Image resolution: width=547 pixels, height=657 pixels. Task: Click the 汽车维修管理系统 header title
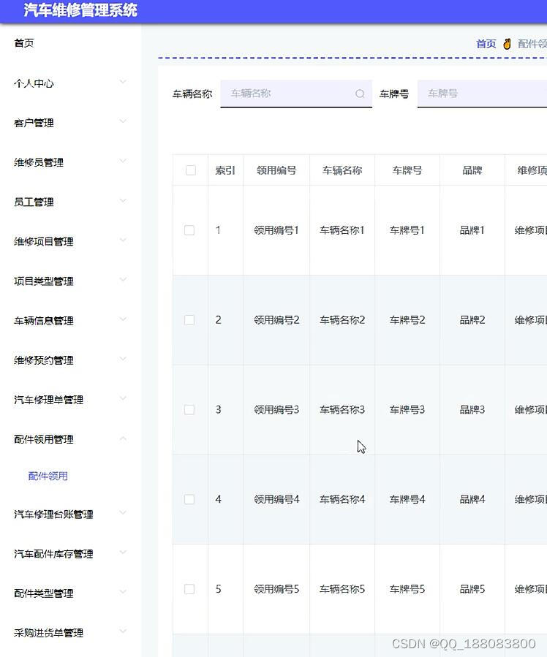pos(80,10)
